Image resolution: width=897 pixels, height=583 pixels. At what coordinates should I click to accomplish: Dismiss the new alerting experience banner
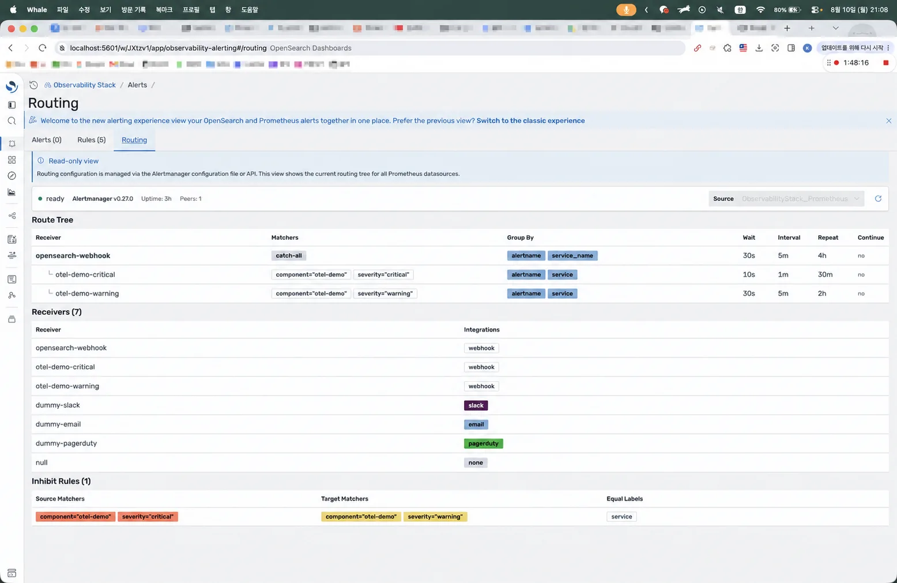point(888,121)
